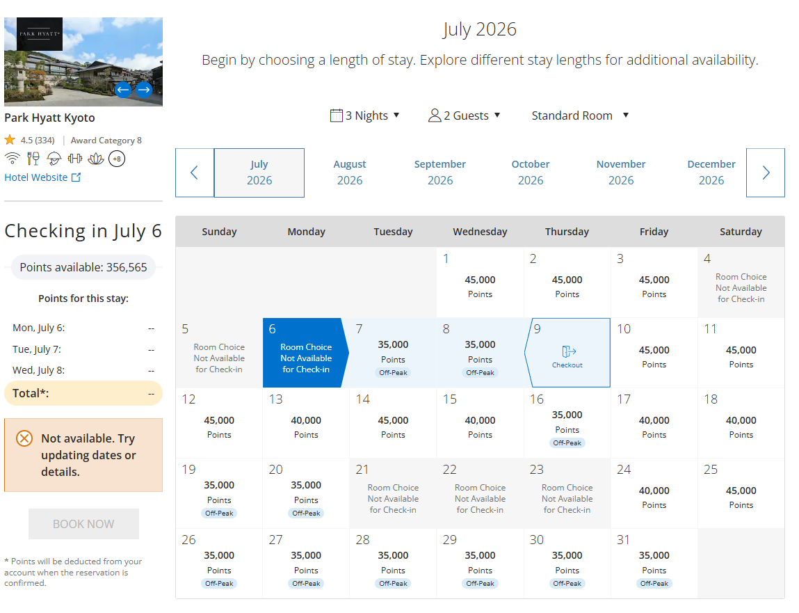Image resolution: width=799 pixels, height=613 pixels.
Task: Expand the +8 more amenities badge
Action: click(x=117, y=159)
